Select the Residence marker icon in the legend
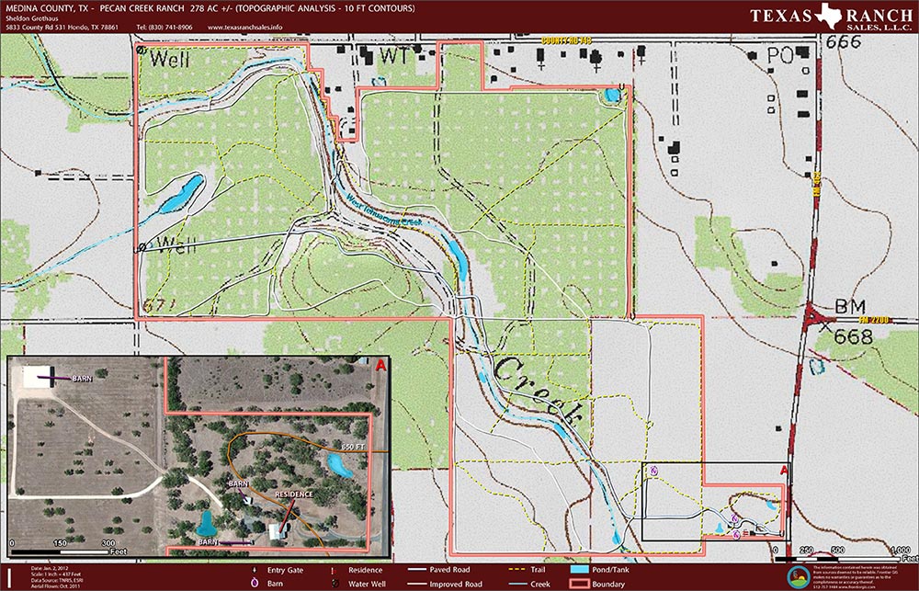919x591 pixels. [x=332, y=569]
